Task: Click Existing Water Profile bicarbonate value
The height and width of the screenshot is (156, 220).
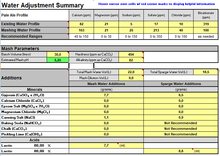Action: [206, 24]
